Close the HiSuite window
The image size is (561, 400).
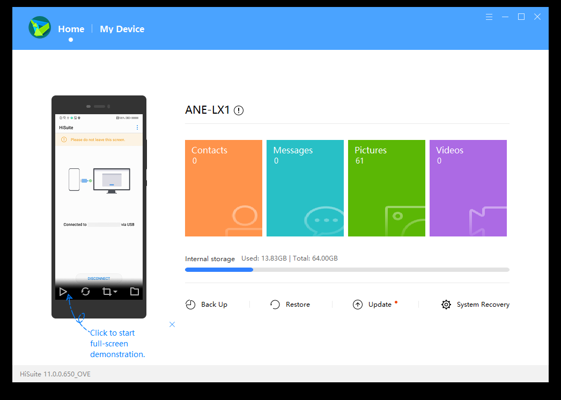click(x=537, y=17)
